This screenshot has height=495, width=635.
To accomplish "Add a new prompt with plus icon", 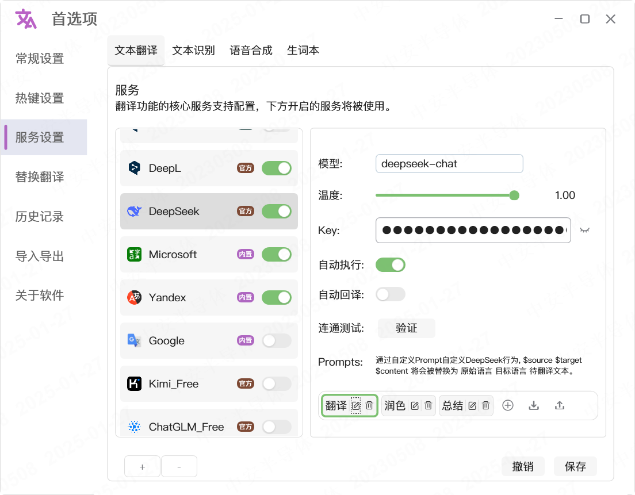I will point(508,405).
